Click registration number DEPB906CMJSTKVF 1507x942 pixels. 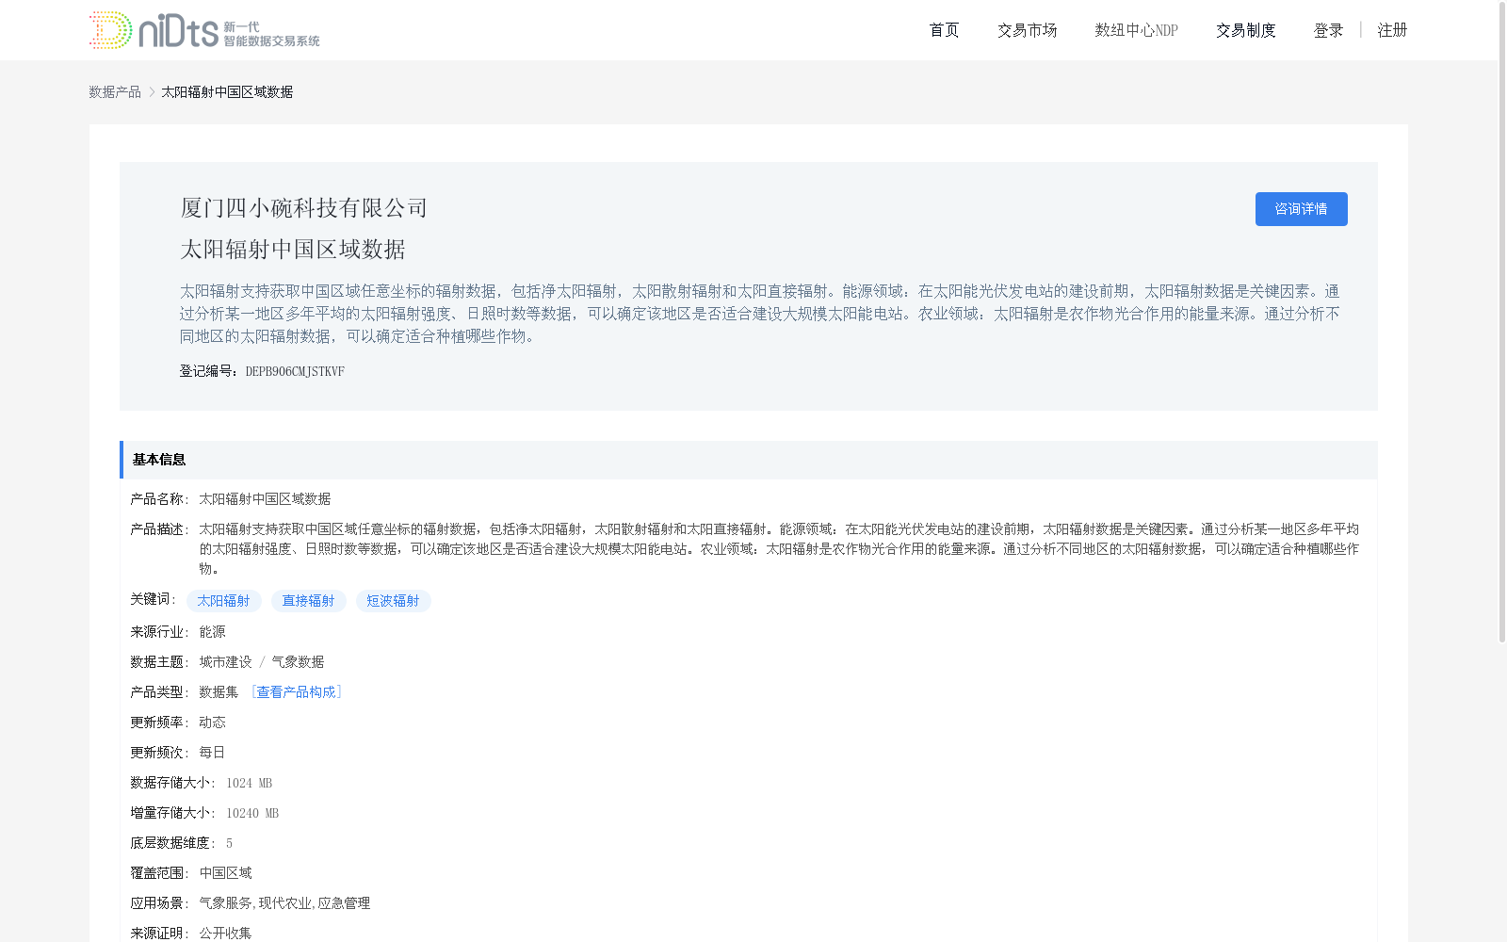295,371
